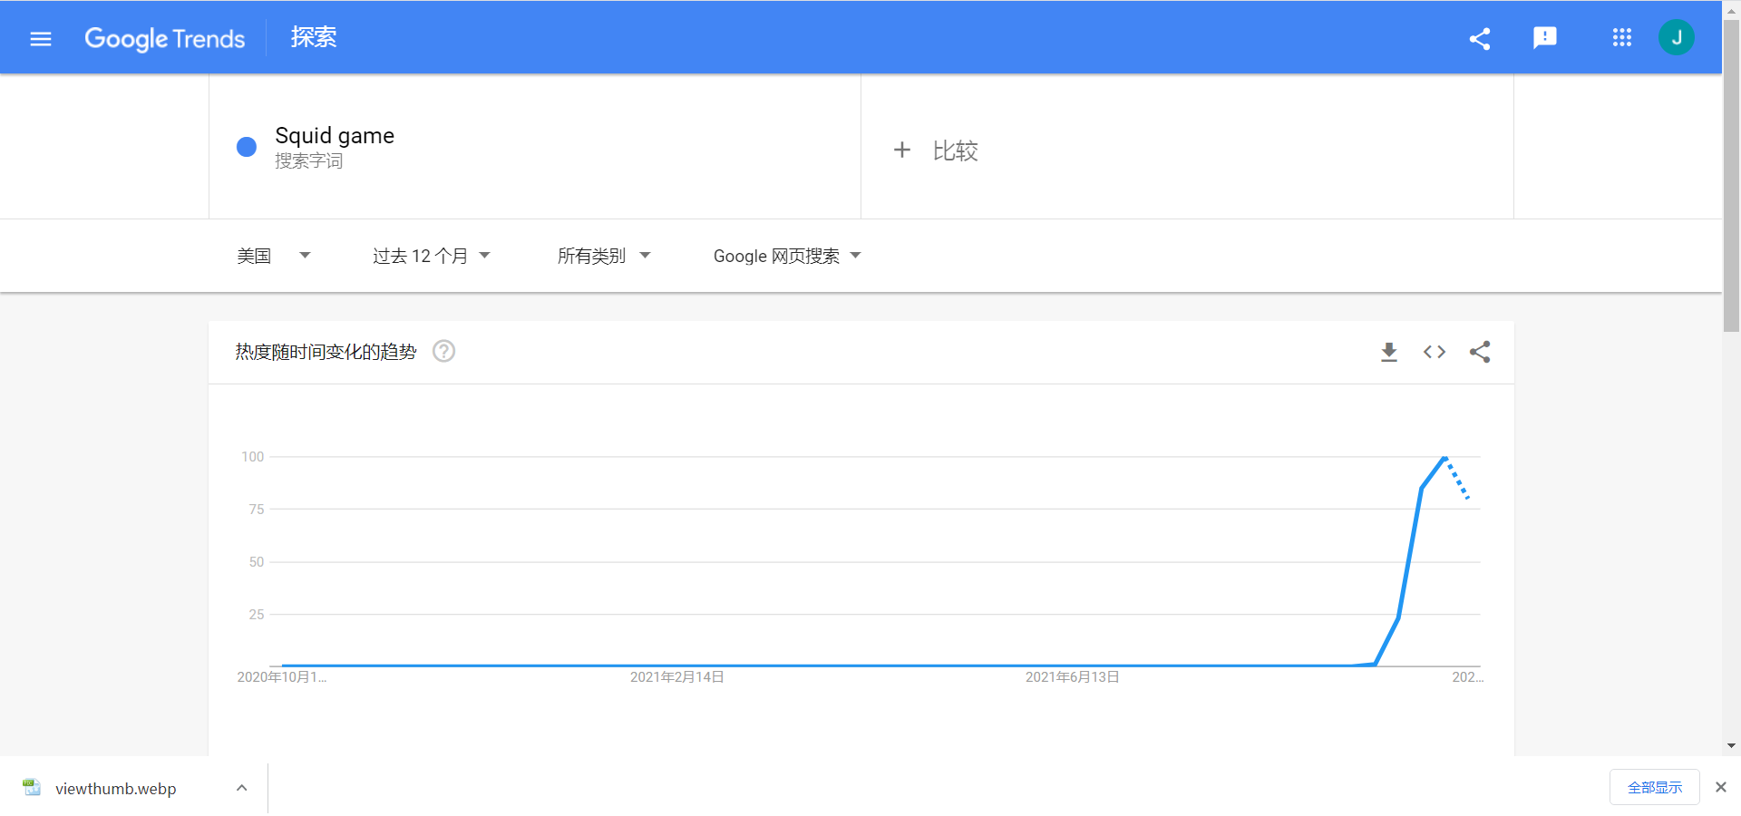The width and height of the screenshot is (1741, 816).
Task: Click the 2021年6月13日 axis label
Action: (x=1073, y=677)
